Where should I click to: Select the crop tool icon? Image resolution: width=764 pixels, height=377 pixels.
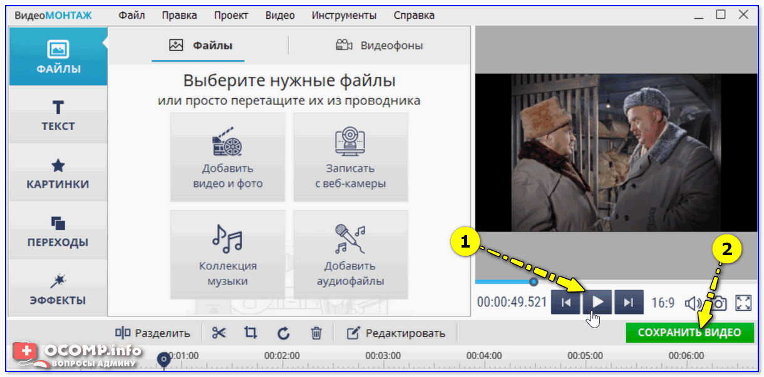tap(250, 333)
